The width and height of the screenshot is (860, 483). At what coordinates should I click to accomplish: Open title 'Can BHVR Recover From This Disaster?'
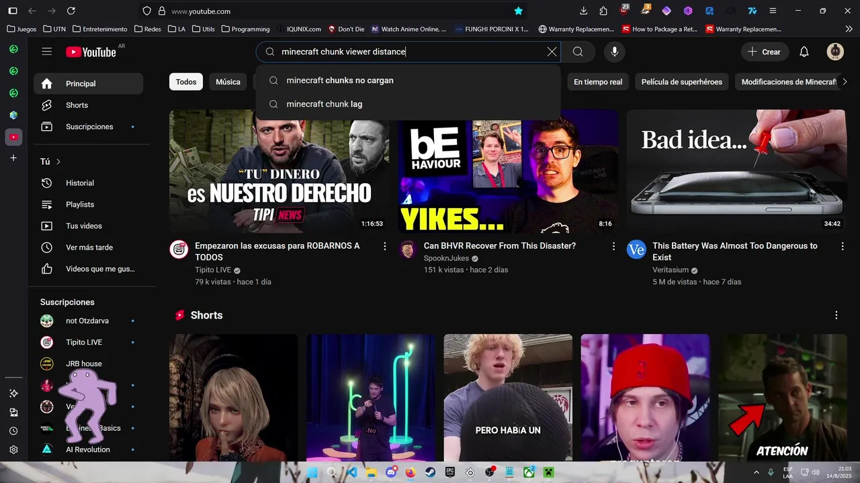tap(500, 246)
